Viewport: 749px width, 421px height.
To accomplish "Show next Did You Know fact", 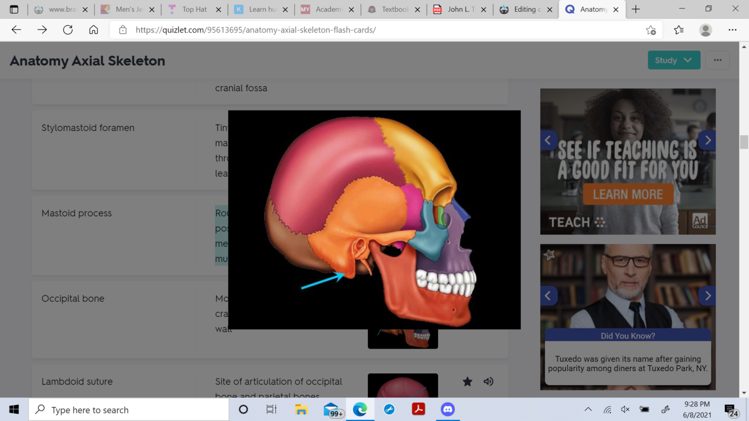I will [x=707, y=296].
